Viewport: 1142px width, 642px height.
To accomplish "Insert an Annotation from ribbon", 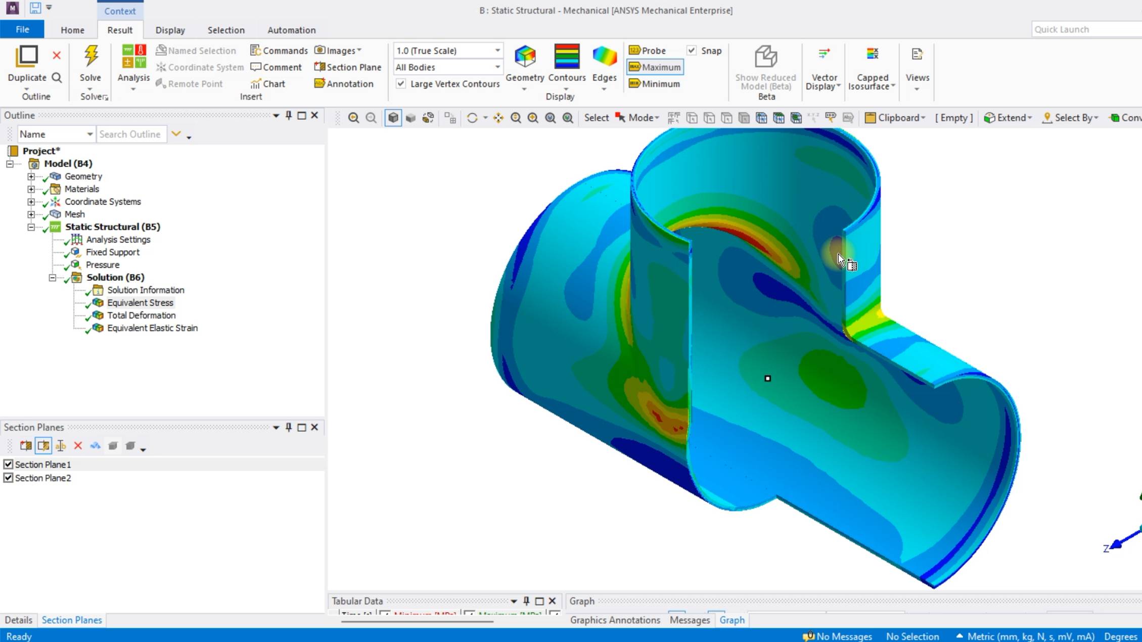I will (344, 84).
